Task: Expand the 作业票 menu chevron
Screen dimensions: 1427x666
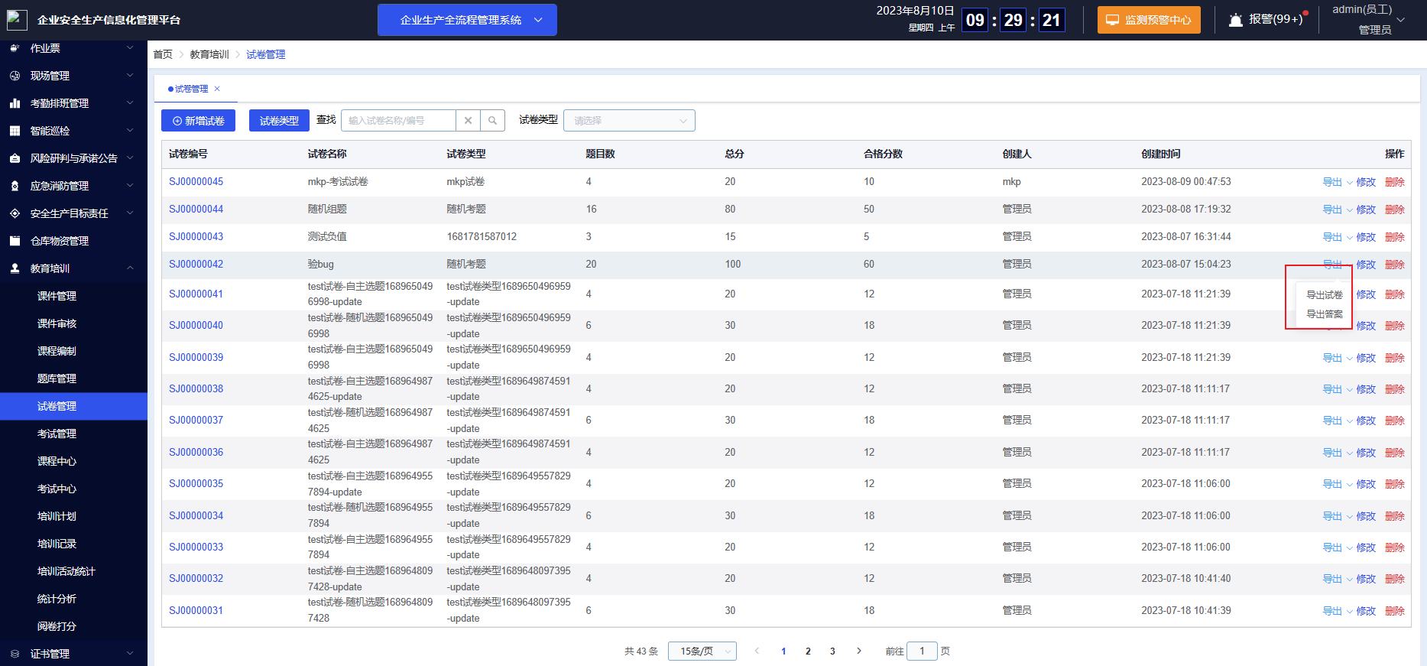Action: coord(130,48)
